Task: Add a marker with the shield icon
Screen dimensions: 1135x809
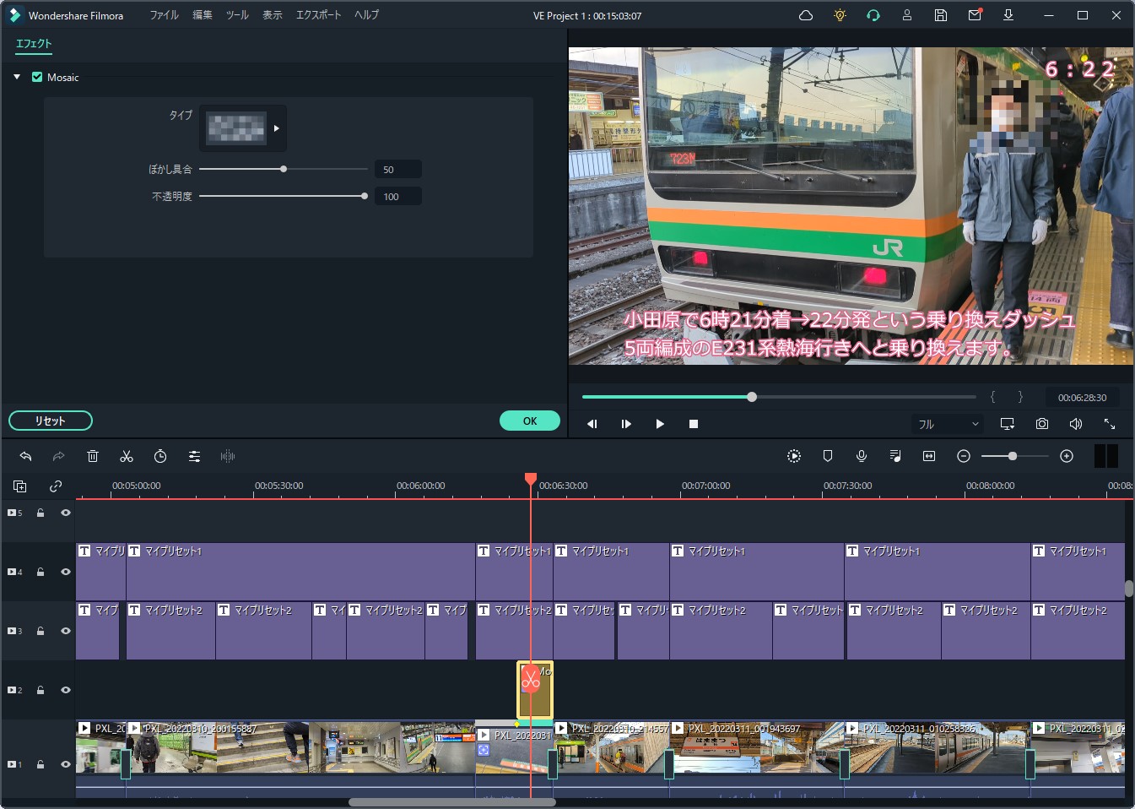Action: 828,456
